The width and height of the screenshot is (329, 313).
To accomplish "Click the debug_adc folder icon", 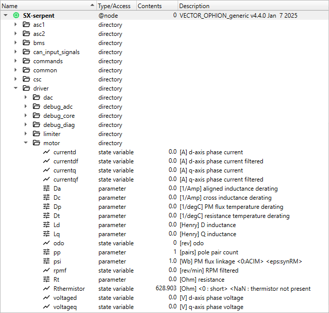I will pos(36,107).
